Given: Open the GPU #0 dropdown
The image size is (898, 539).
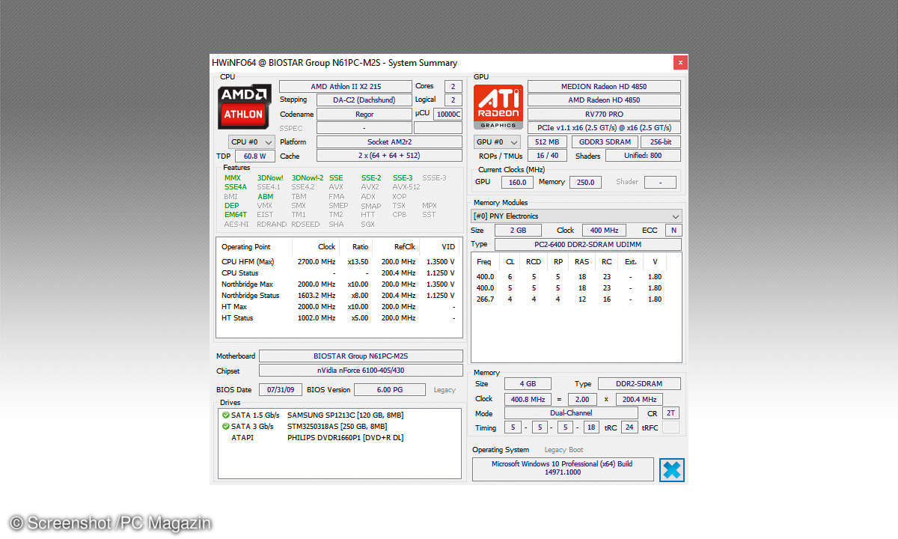Looking at the screenshot, I should point(497,141).
